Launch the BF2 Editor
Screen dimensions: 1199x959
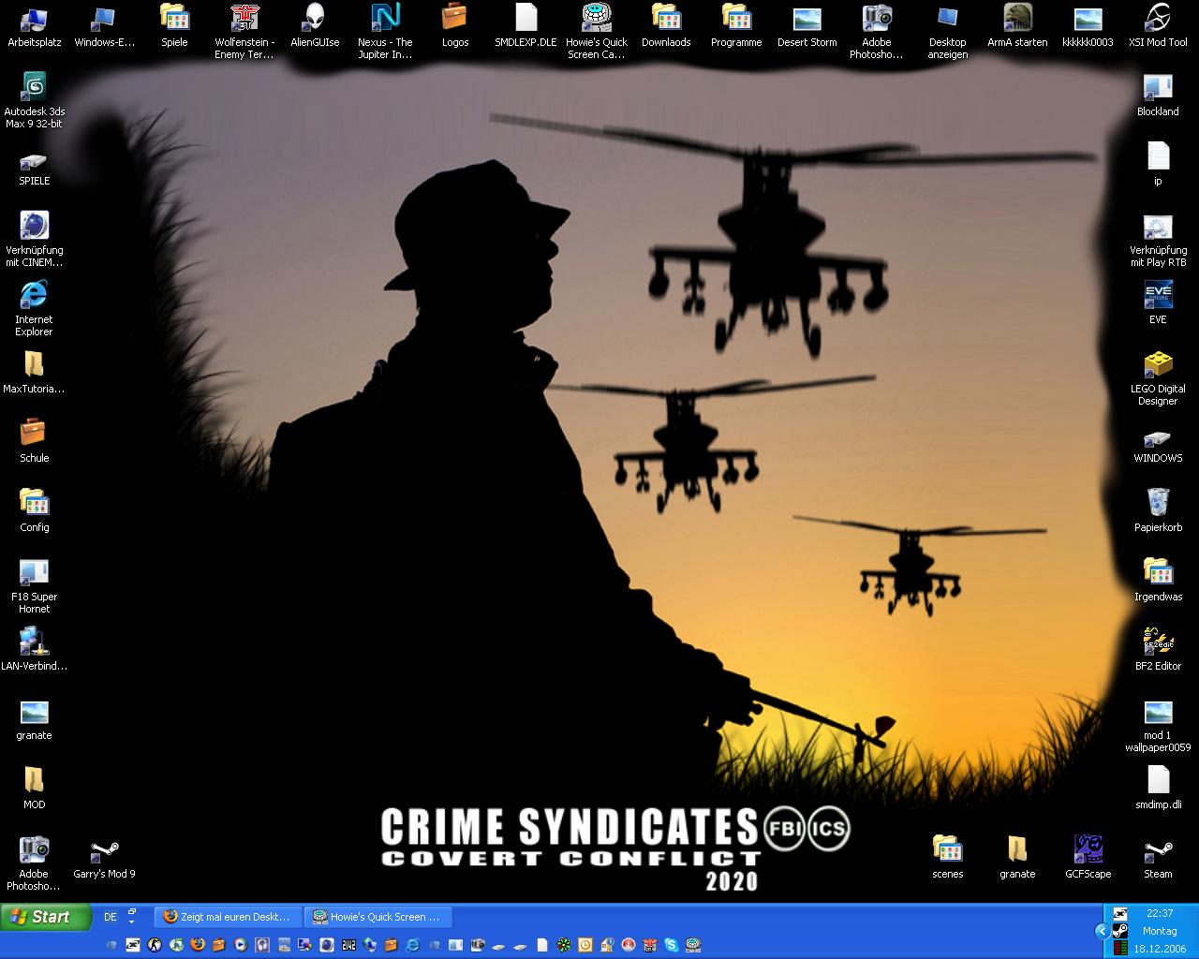(1158, 650)
